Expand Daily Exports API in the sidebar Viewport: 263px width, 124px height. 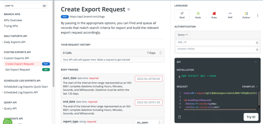[x=2, y=42]
